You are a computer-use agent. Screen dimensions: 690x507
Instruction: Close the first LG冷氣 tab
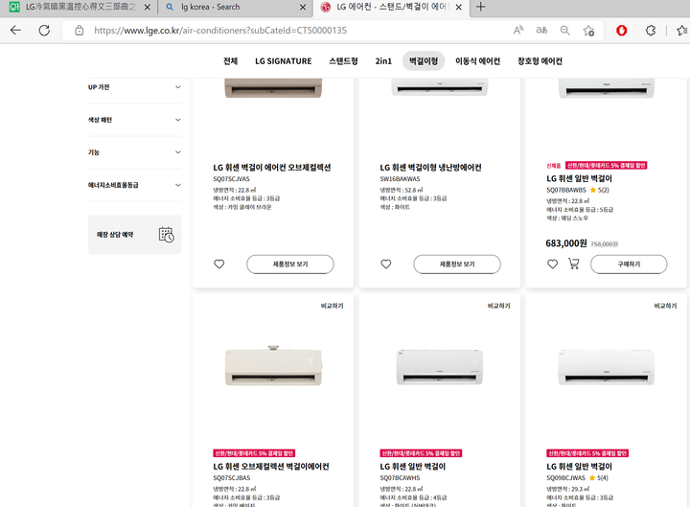(x=148, y=7)
